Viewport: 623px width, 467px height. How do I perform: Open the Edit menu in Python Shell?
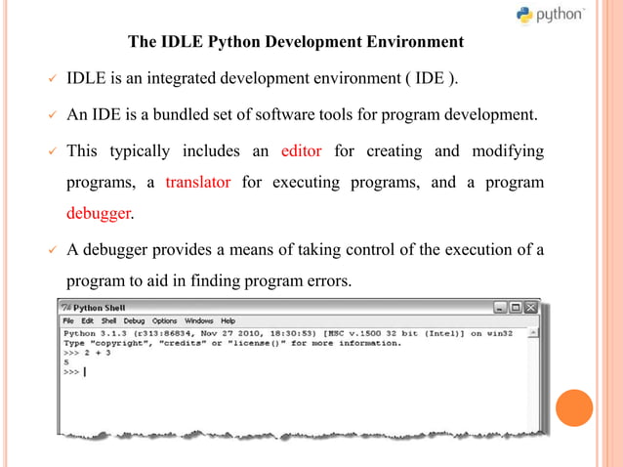pos(88,320)
